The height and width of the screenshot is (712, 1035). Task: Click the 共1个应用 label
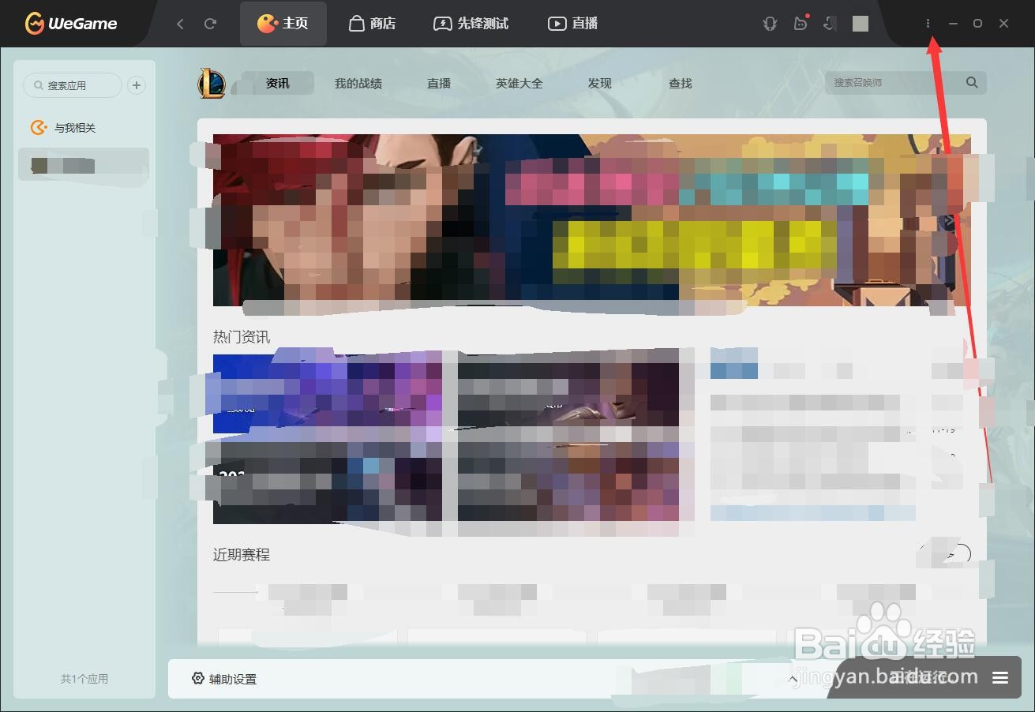point(84,679)
